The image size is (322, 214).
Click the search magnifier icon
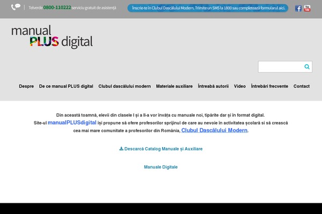(x=307, y=66)
